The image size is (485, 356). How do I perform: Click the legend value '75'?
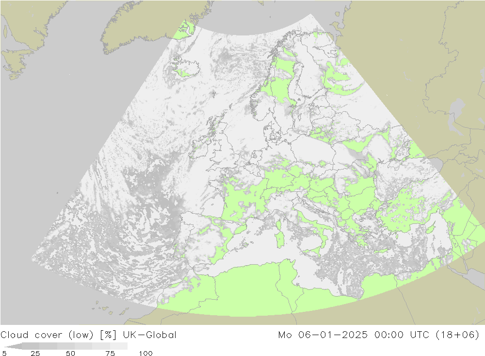point(110,353)
